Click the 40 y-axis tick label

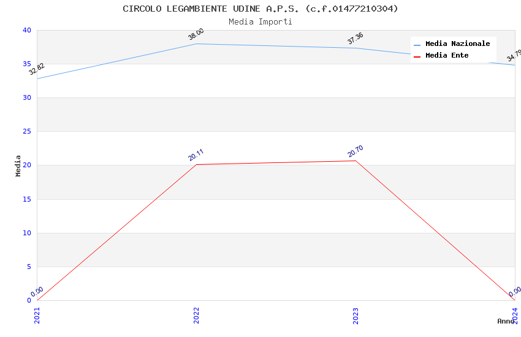(27, 30)
